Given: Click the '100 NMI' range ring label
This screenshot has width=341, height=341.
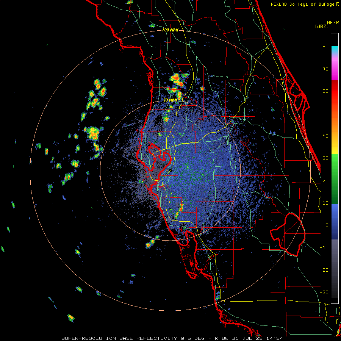Looking at the screenshot, I should (x=170, y=30).
